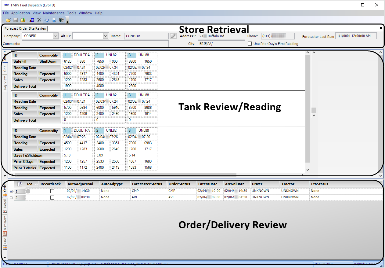Switch to the Summary side tab in orders
Screen dimensions: 385x268
(5, 226)
